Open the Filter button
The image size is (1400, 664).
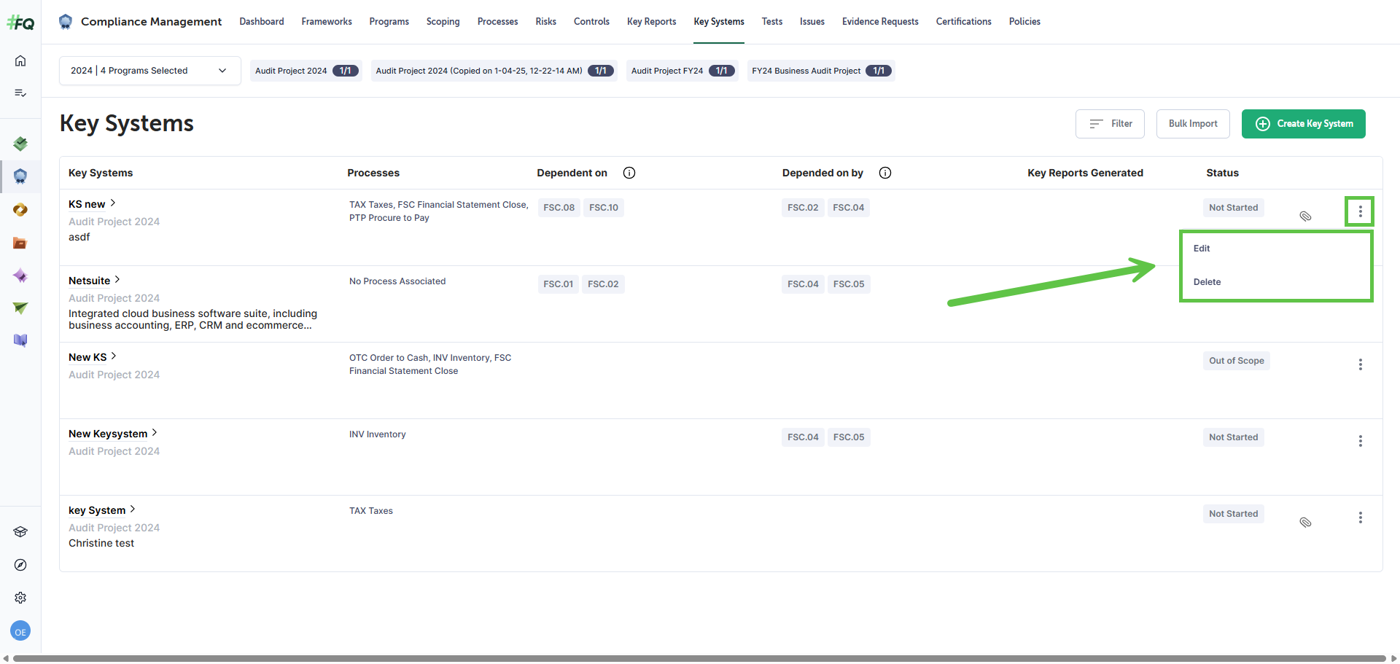[1109, 124]
